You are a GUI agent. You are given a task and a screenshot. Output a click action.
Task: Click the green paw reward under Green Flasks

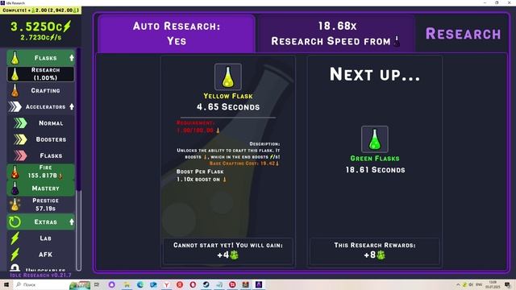point(381,255)
